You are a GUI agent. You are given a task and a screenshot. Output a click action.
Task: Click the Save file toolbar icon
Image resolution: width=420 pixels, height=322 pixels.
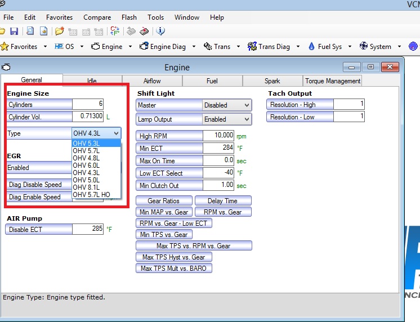14,31
